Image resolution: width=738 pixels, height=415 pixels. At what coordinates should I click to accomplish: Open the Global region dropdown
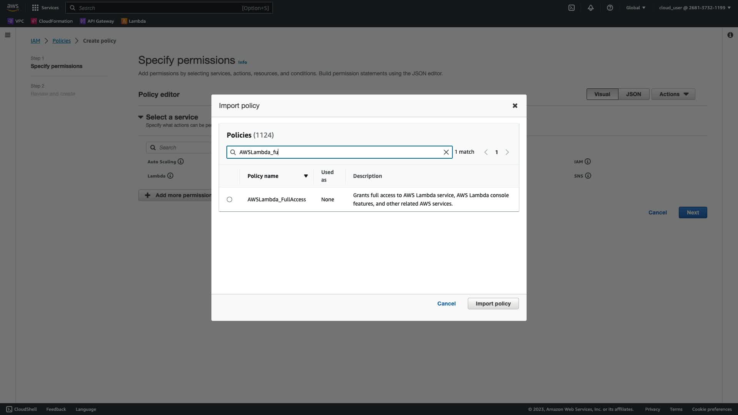636,8
